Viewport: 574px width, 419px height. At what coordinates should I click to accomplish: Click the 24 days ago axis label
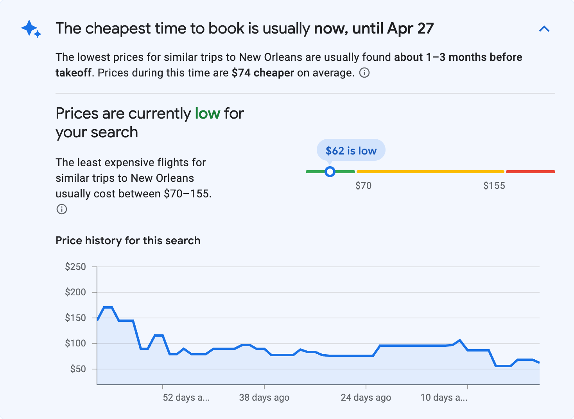tap(366, 397)
